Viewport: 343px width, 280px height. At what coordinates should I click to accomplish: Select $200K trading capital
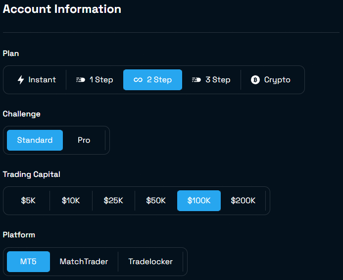(243, 201)
